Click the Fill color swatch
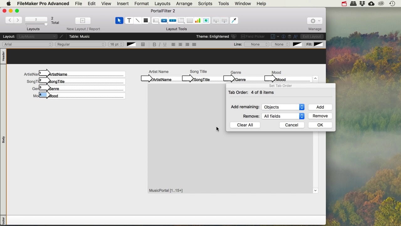Screen dimensions: 401x226 pos(318,44)
